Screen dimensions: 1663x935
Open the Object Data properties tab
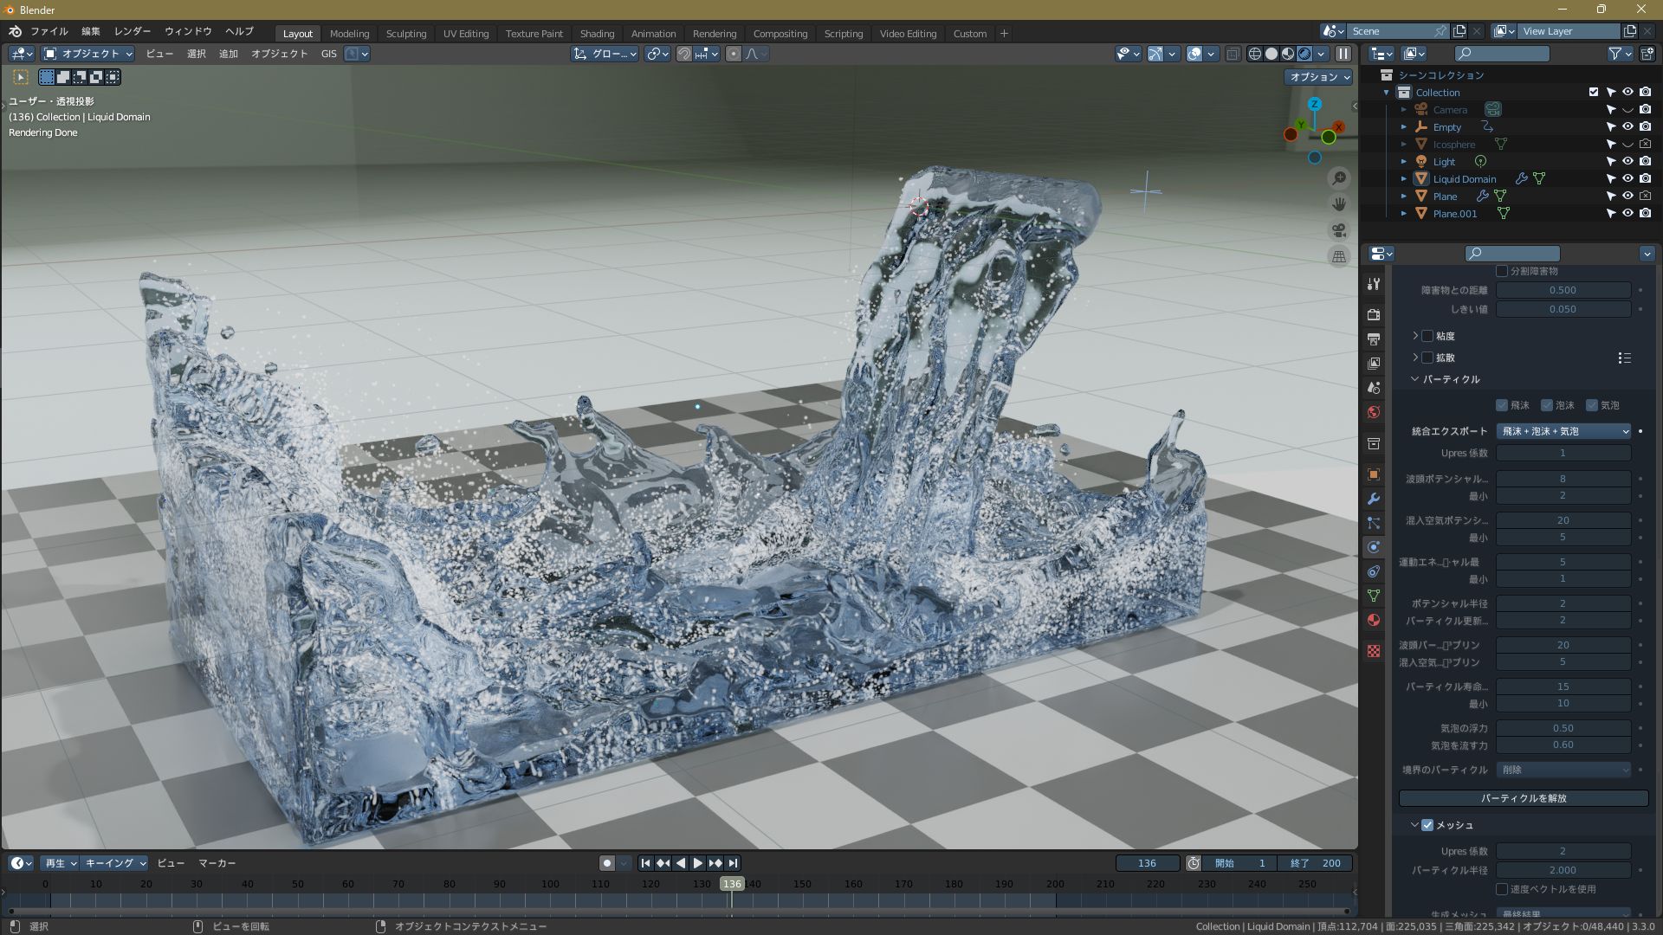(x=1373, y=596)
